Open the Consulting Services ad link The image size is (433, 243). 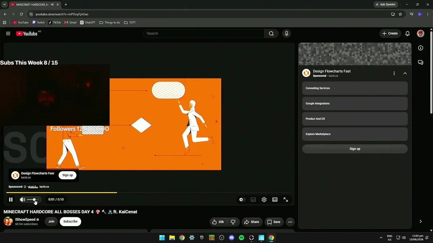pos(355,88)
